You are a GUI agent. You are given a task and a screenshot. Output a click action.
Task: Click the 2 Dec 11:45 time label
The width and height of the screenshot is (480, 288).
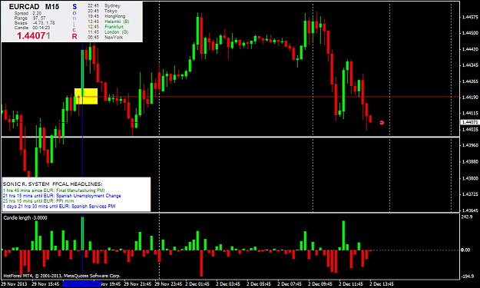pos(351,284)
